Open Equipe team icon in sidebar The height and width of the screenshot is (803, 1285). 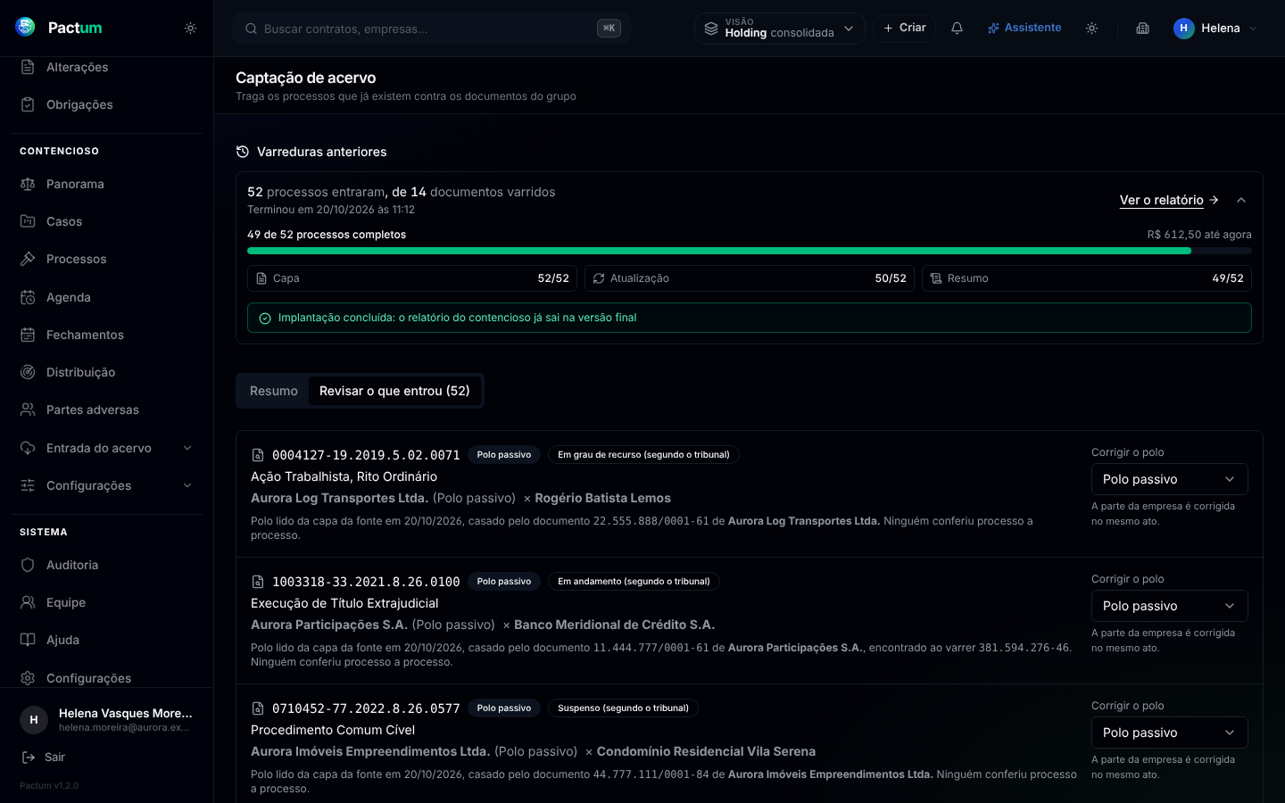[28, 602]
